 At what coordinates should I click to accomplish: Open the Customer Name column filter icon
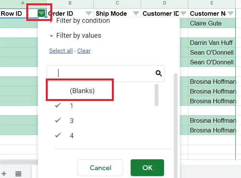230,13
